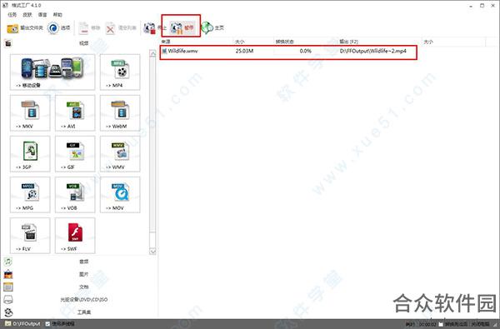Select the MP4 conversion icon
This screenshot has width=500, height=329.
coord(120,72)
